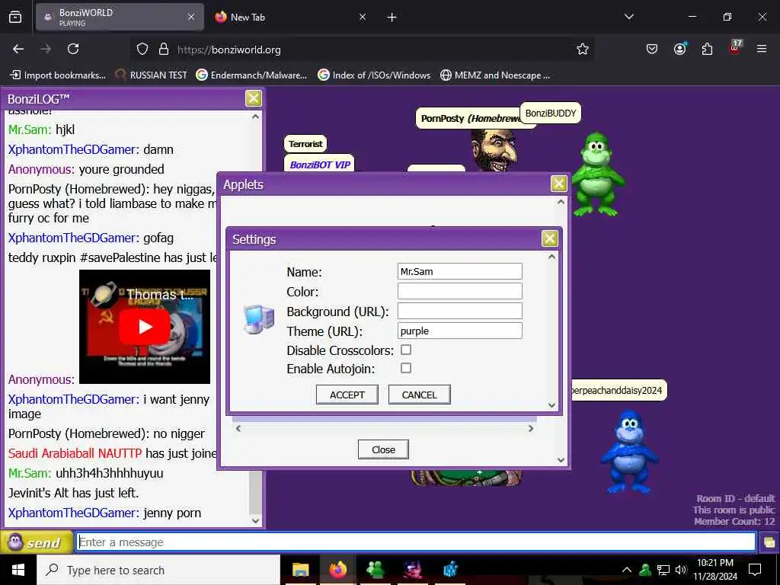Click the Settings dialog scroll down arrow
Screen dimensions: 780x585
(x=551, y=405)
